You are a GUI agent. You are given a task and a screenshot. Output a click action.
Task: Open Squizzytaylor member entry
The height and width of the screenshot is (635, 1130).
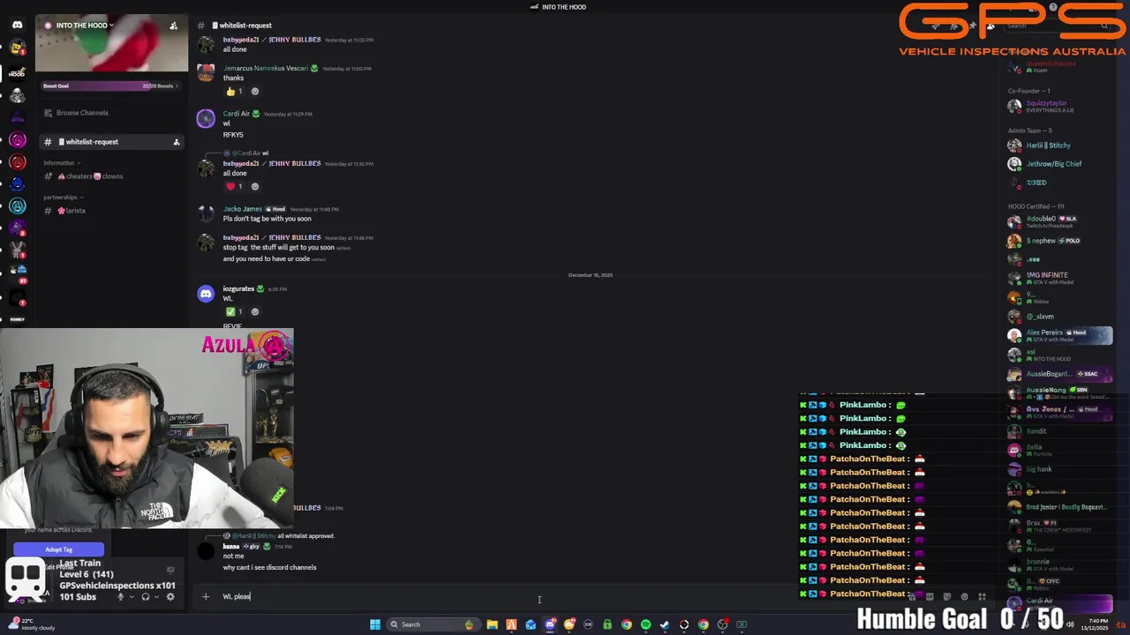1058,107
